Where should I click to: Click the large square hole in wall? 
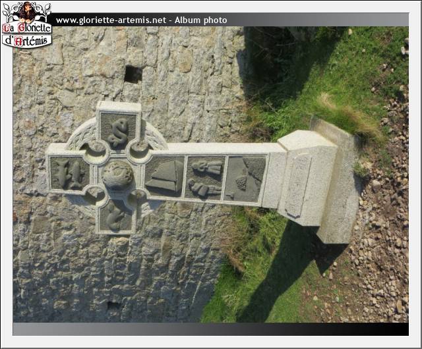point(133,74)
